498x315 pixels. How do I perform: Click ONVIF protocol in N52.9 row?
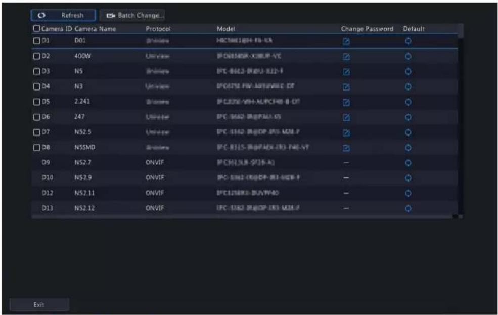point(155,177)
